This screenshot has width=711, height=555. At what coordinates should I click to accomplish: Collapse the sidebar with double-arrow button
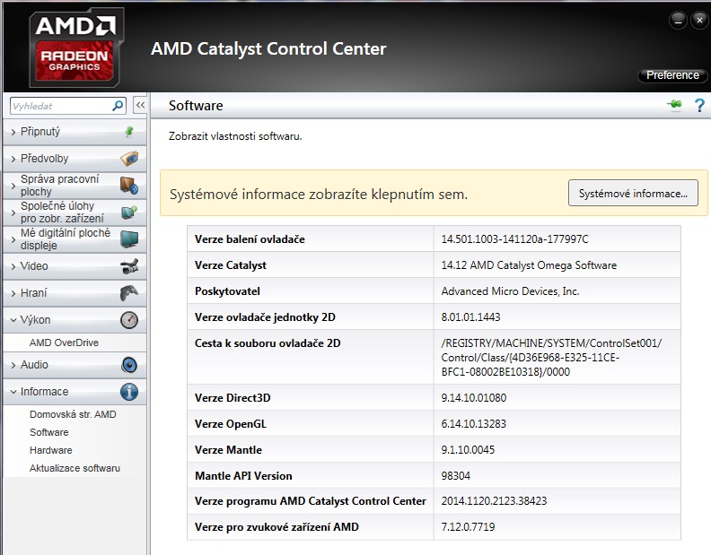[140, 106]
